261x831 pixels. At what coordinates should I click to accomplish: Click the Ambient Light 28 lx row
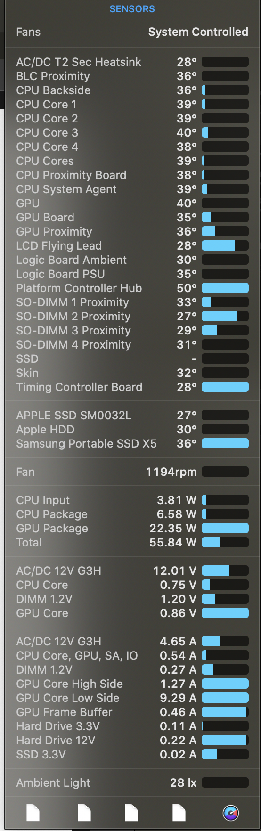pyautogui.click(x=132, y=782)
